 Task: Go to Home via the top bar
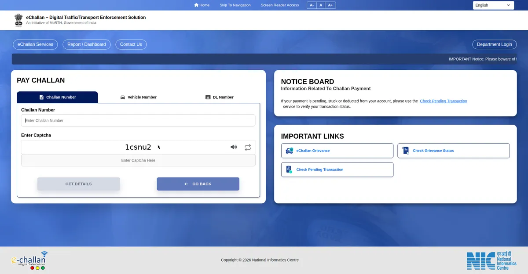pos(202,5)
